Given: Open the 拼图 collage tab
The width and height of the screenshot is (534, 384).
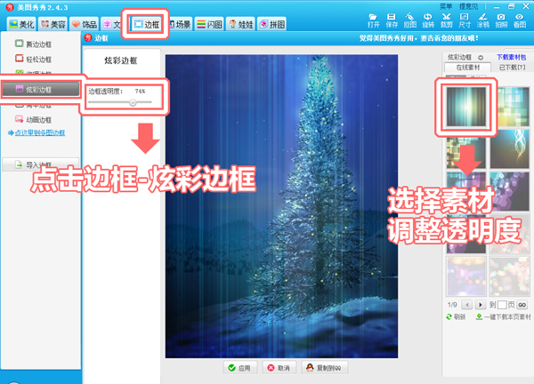Looking at the screenshot, I should 271,24.
